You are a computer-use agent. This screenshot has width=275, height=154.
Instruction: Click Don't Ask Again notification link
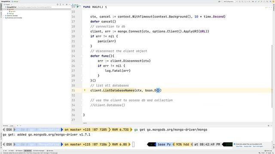point(258,146)
